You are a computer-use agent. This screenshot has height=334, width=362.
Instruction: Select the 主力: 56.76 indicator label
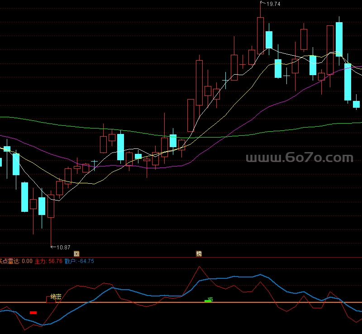pyautogui.click(x=48, y=261)
